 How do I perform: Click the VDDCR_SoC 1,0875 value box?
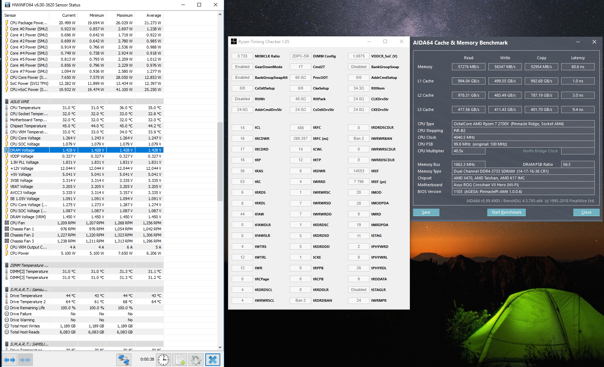pos(359,56)
